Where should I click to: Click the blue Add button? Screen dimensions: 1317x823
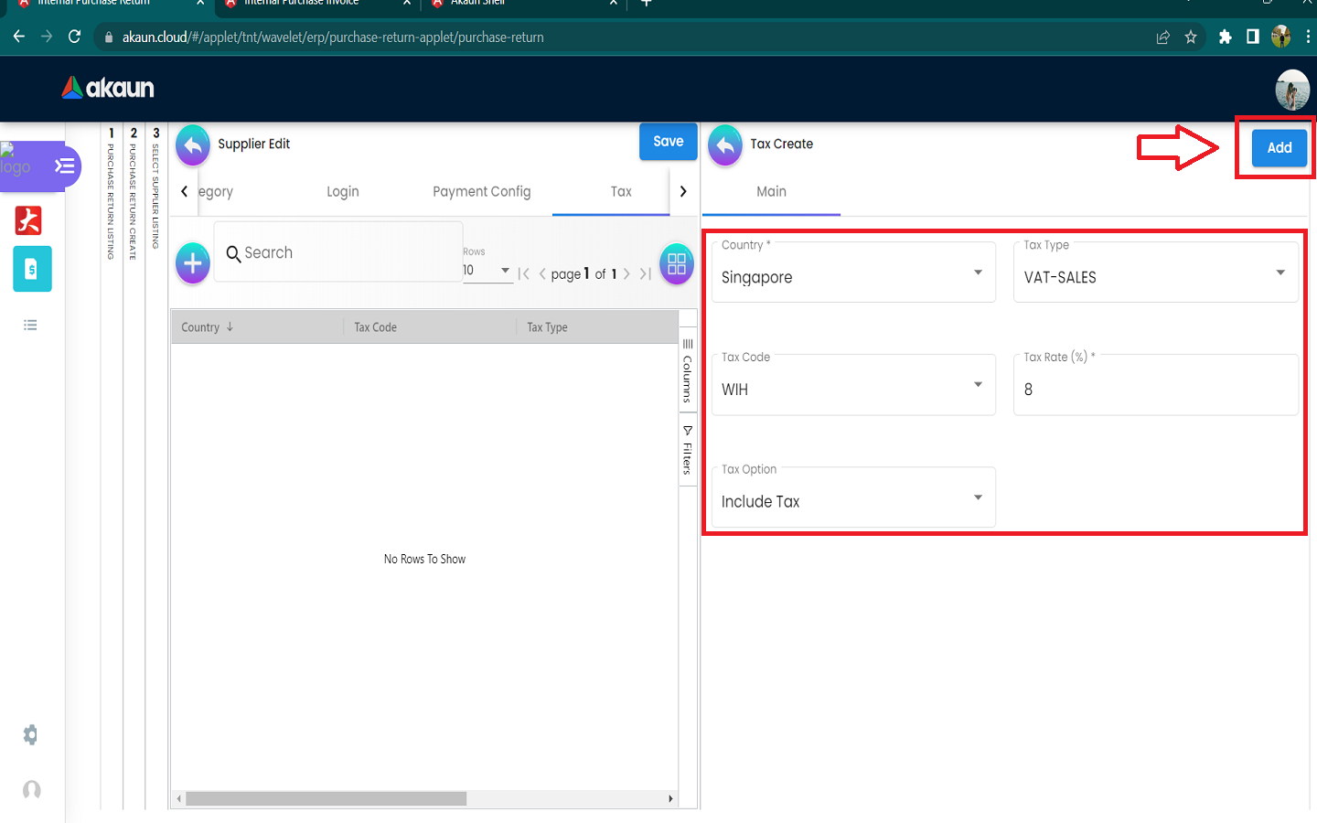tap(1279, 147)
